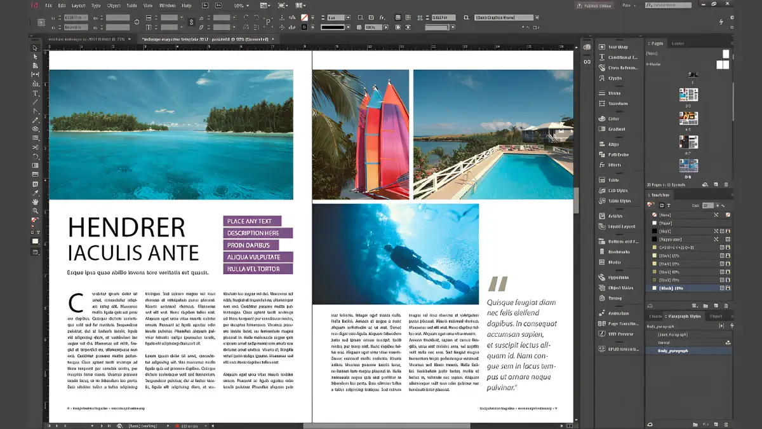Select the [Registration] swatch
The width and height of the screenshot is (762, 429).
pos(690,239)
